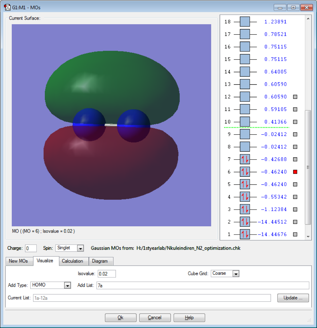Select orbital 7 paired-electron box
The height and width of the screenshot is (328, 317).
click(x=245, y=159)
